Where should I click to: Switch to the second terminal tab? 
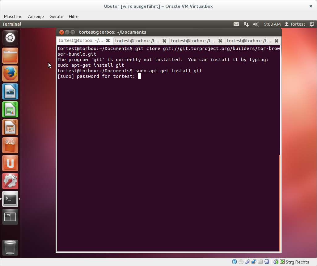137,40
